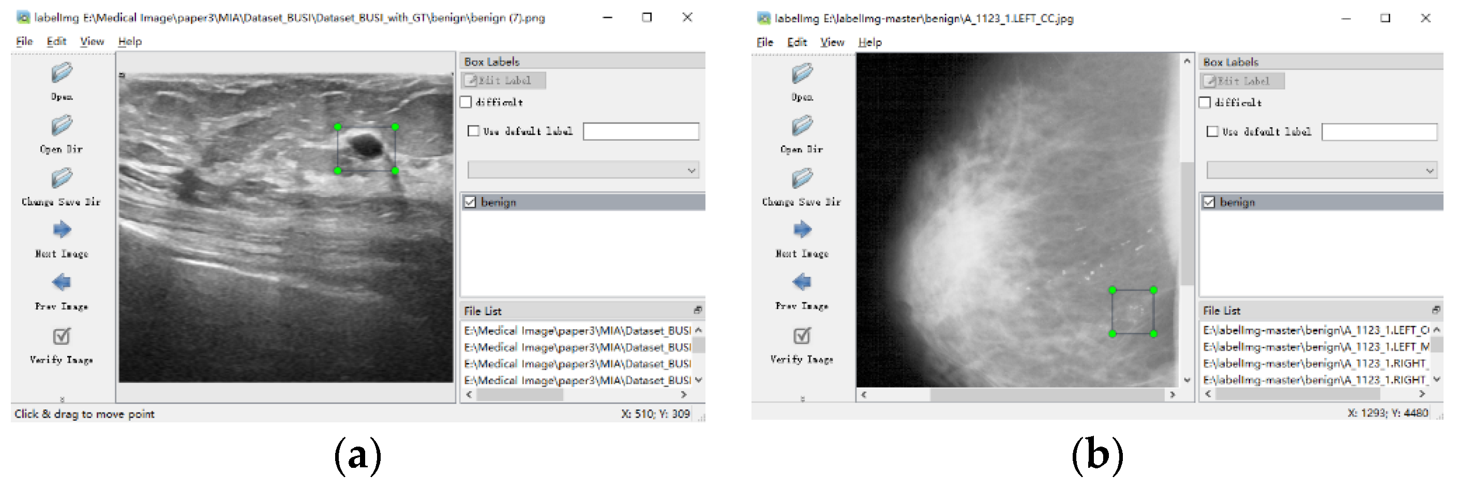Select first A_1123_1.RIGHT file in window (b)
1458x489 pixels.
[x=1316, y=363]
